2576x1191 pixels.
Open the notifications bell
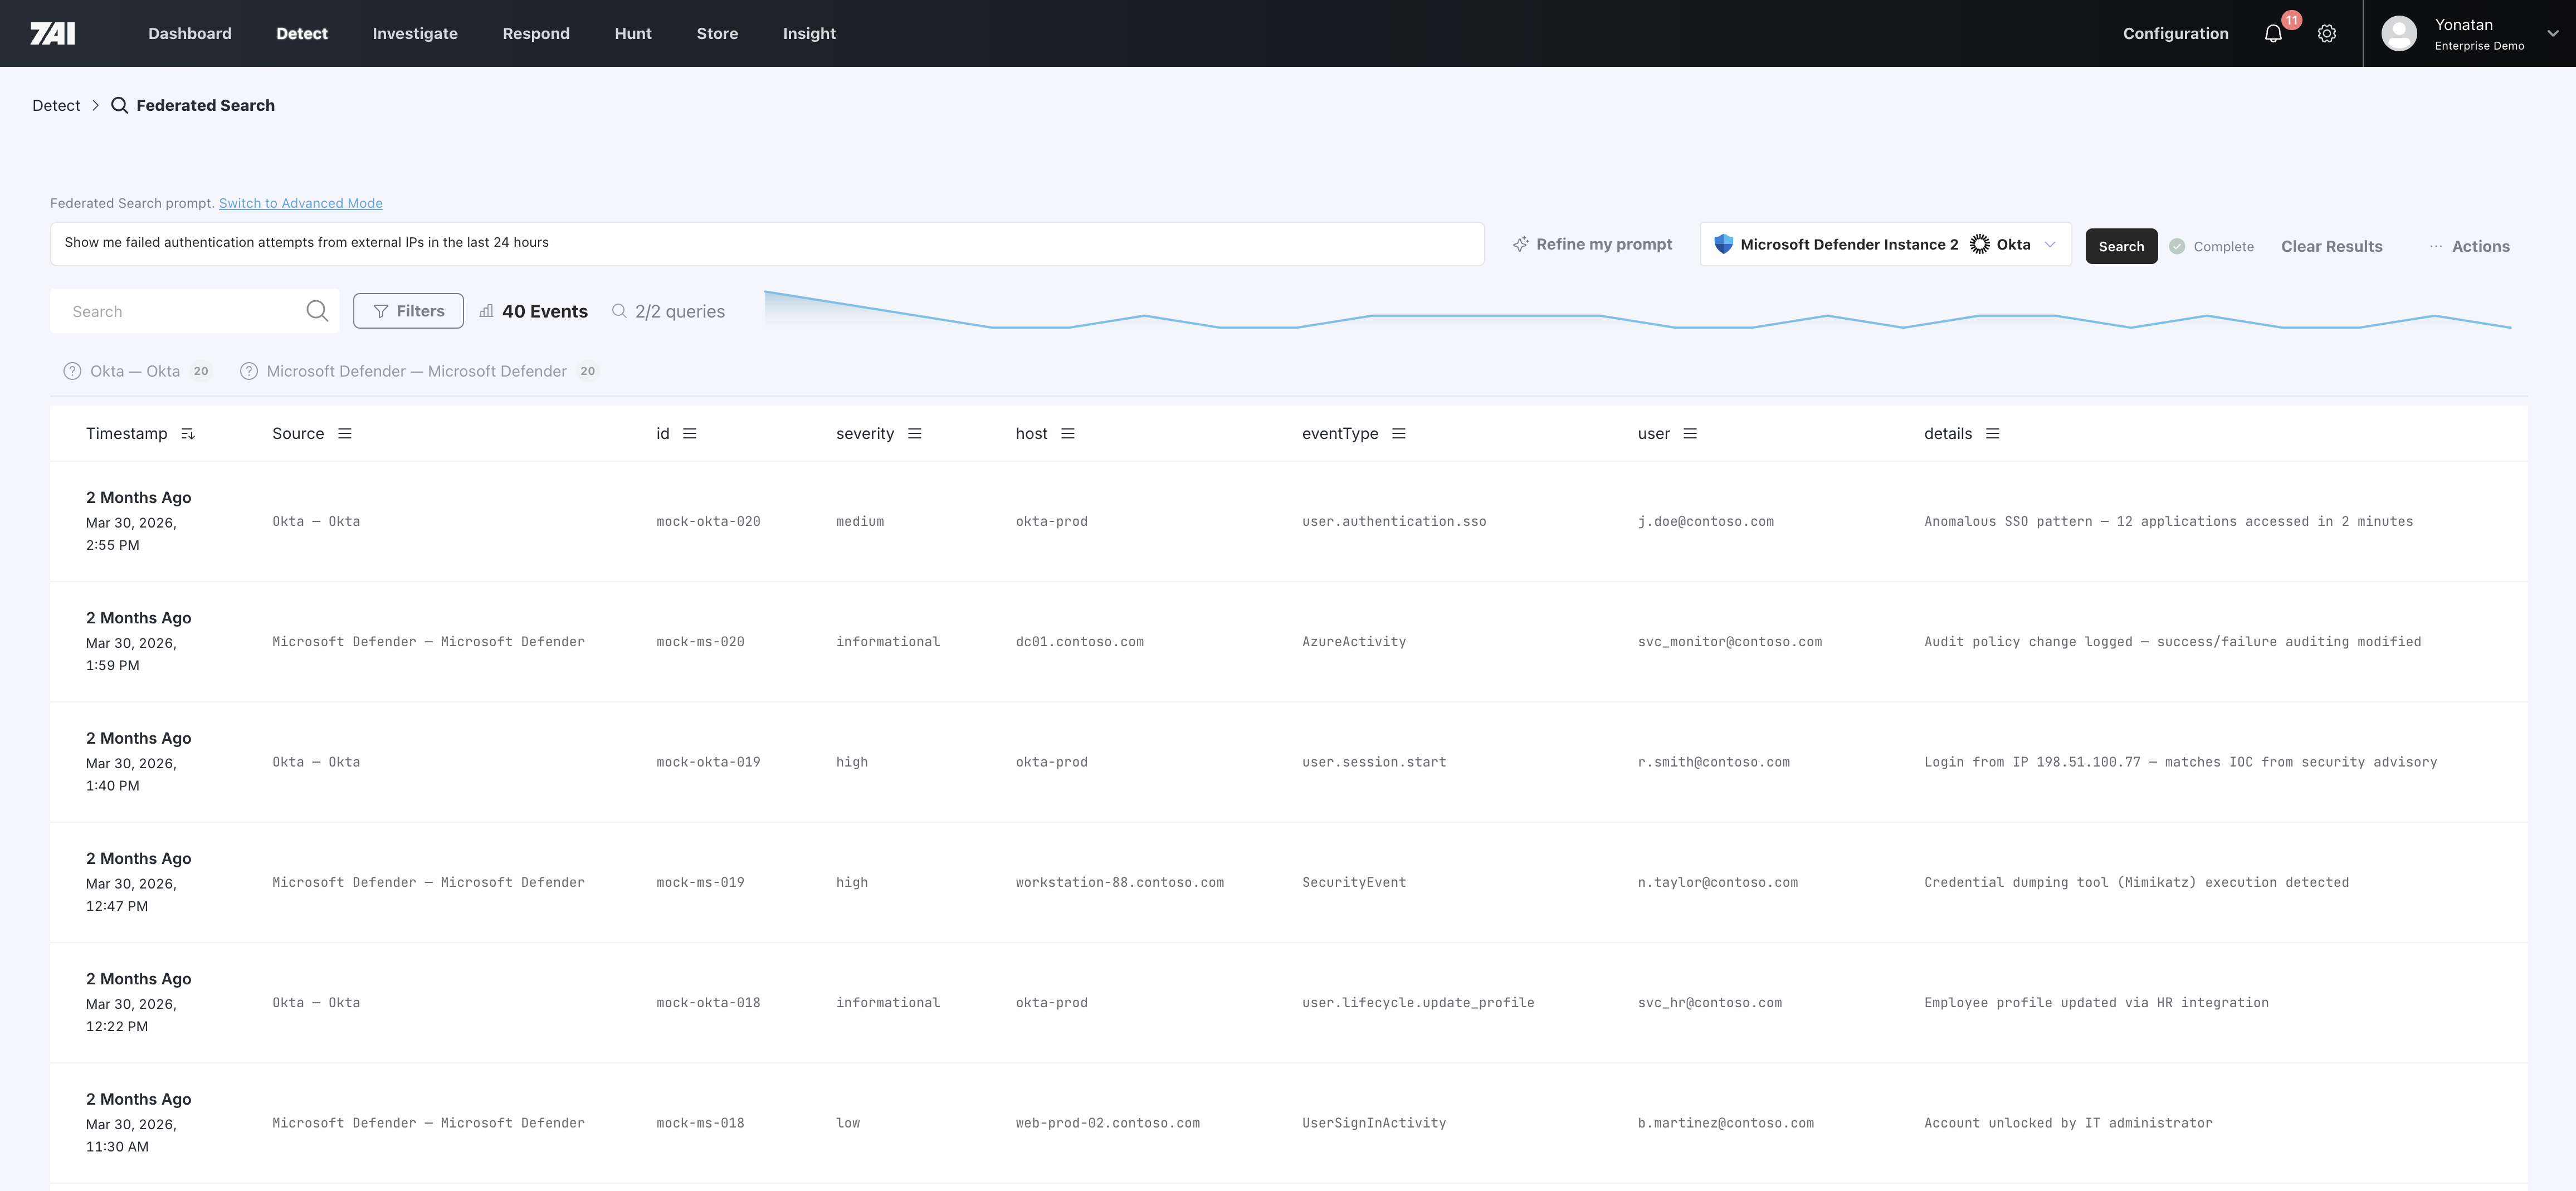2273,33
